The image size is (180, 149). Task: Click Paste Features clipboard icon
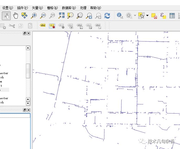tap(30, 26)
